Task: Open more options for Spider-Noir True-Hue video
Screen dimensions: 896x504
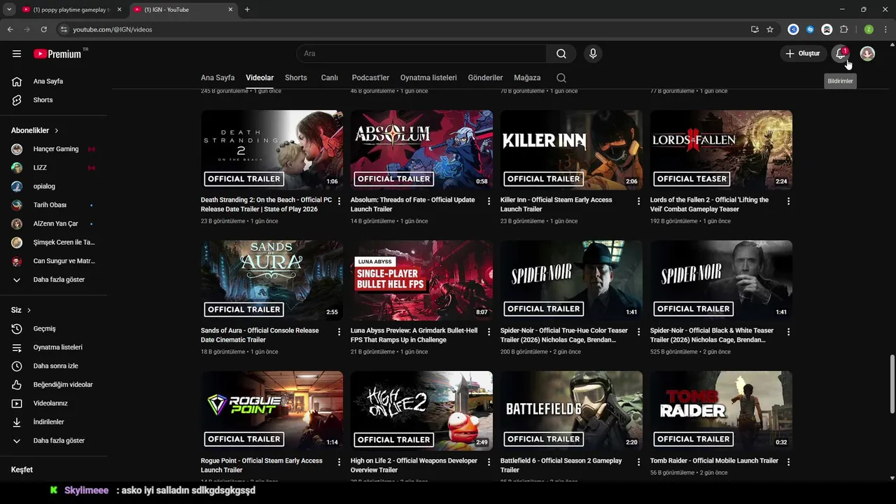Action: coord(638,332)
